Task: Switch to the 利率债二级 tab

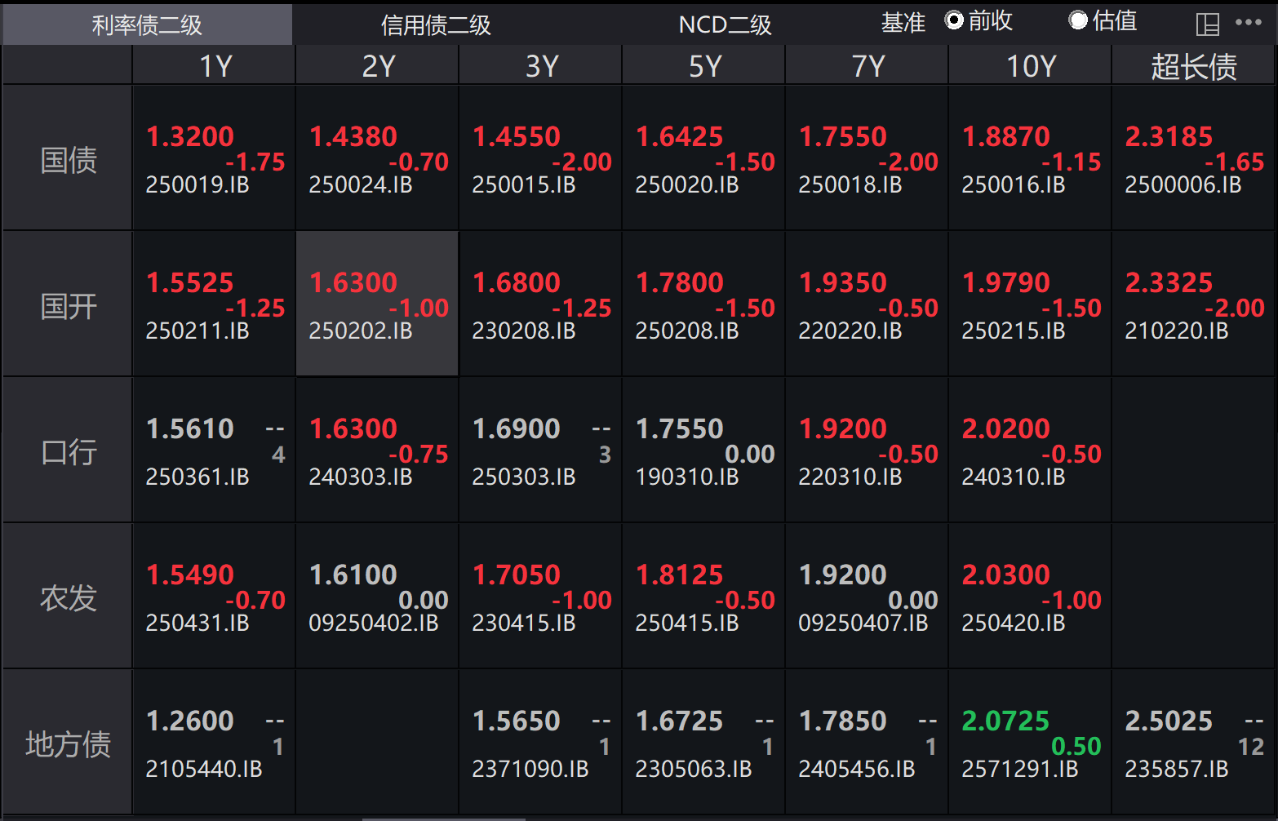Action: (147, 25)
